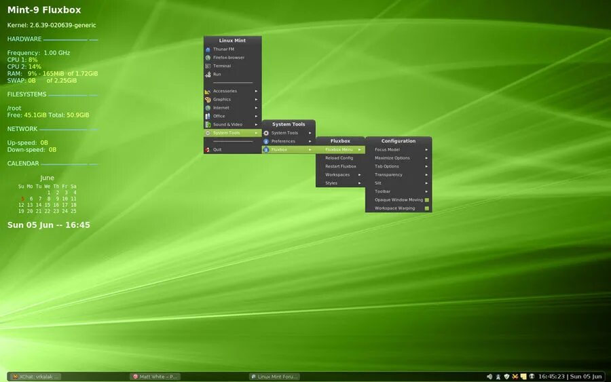Click the orange X-shaped XChat tray icon

tap(515, 377)
